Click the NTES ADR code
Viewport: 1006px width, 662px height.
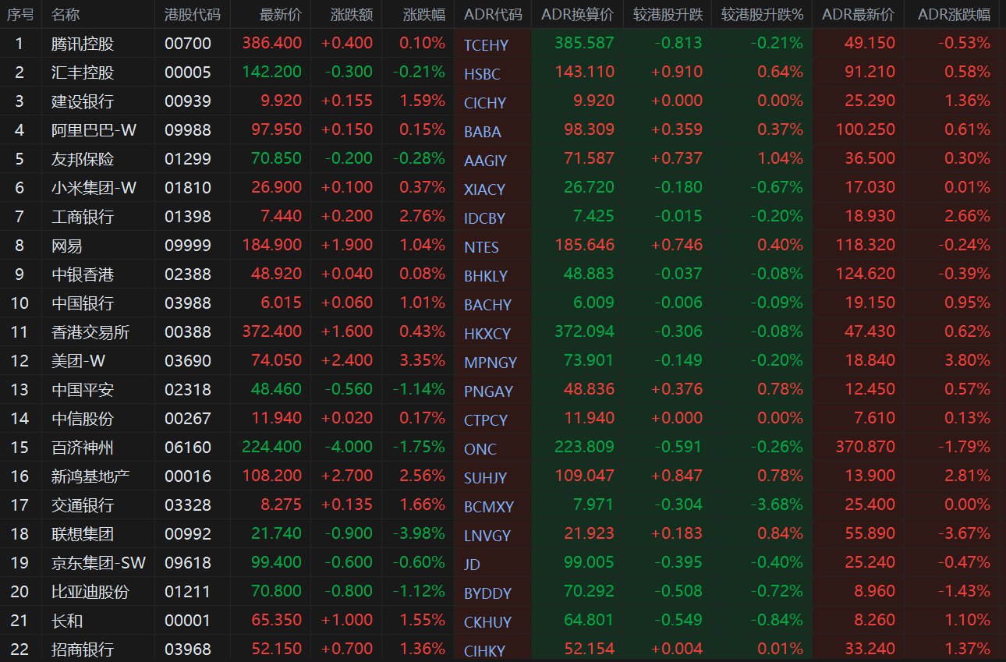(x=481, y=247)
